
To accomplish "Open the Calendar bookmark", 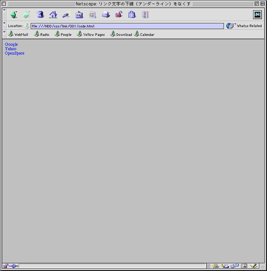I will (144, 34).
